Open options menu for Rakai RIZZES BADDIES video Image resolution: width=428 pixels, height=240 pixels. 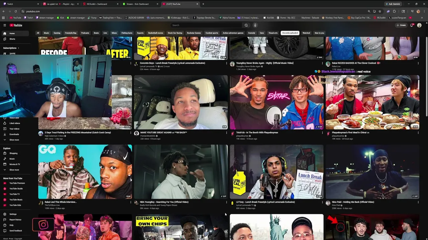pyautogui.click(x=418, y=63)
